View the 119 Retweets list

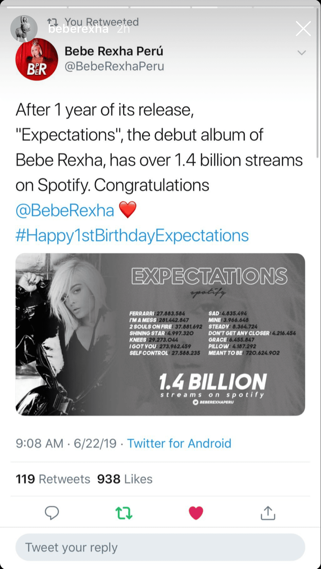pyautogui.click(x=53, y=479)
